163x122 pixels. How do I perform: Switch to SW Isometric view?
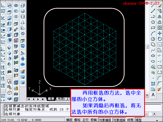[9, 48]
